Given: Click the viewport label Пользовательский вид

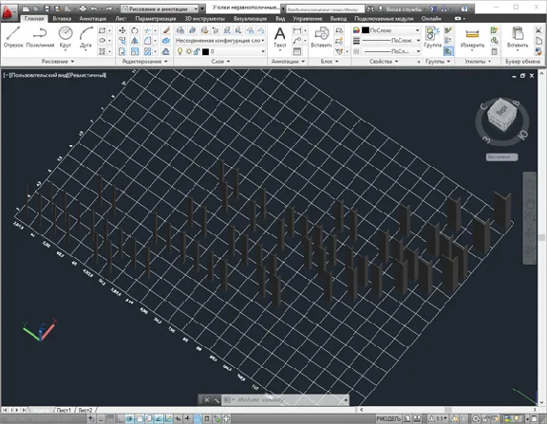Looking at the screenshot, I should [39, 75].
